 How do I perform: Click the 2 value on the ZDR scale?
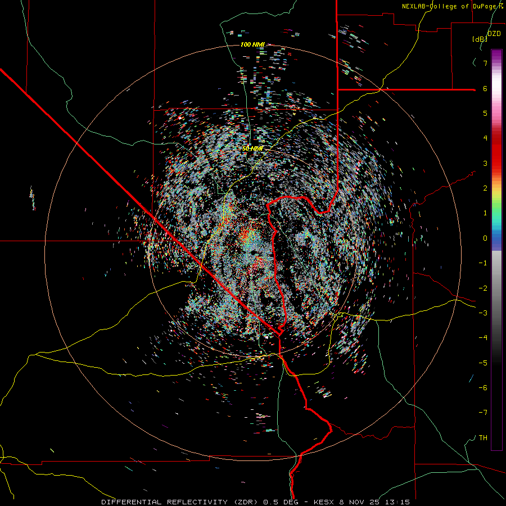485,188
